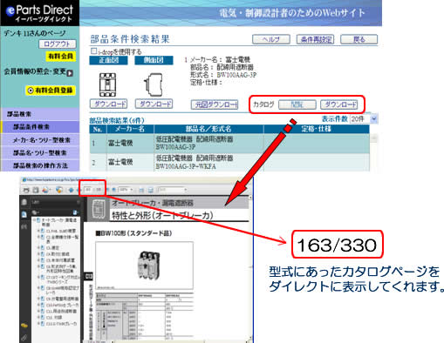This screenshot has height=343, width=444.
Task: Click the 有料会員 yellow badge
Action: click(x=61, y=57)
